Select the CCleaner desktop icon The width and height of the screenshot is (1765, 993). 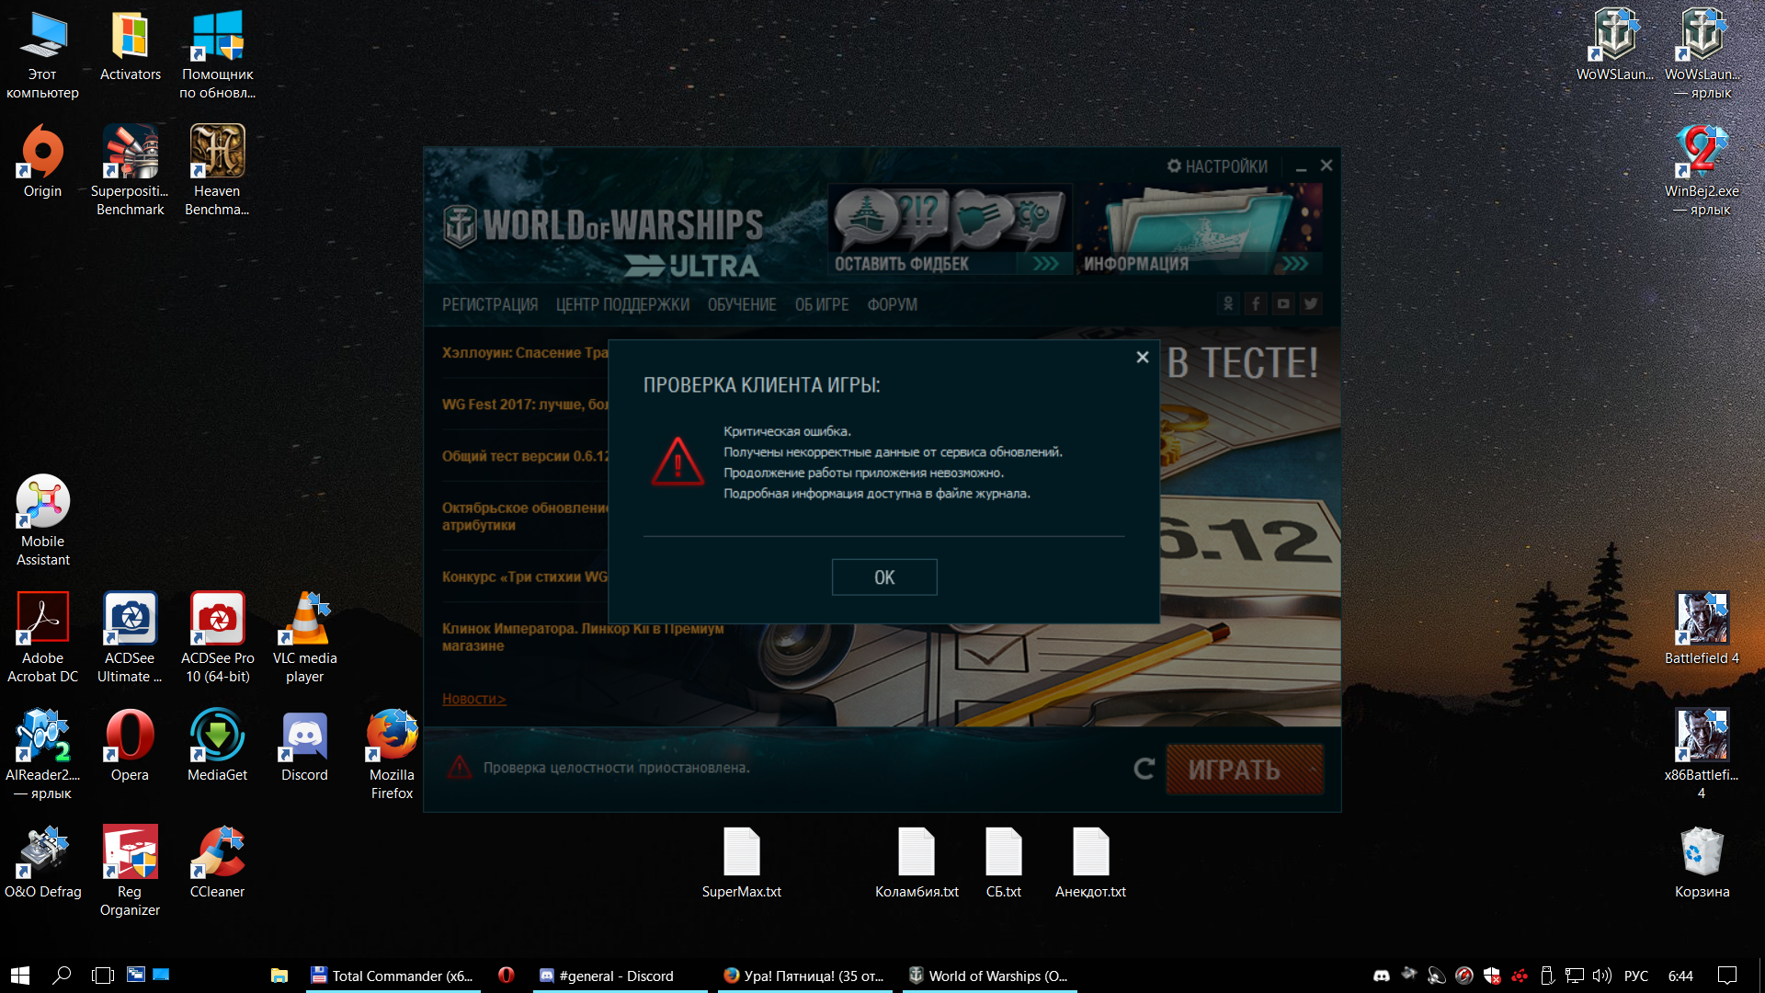tap(217, 862)
